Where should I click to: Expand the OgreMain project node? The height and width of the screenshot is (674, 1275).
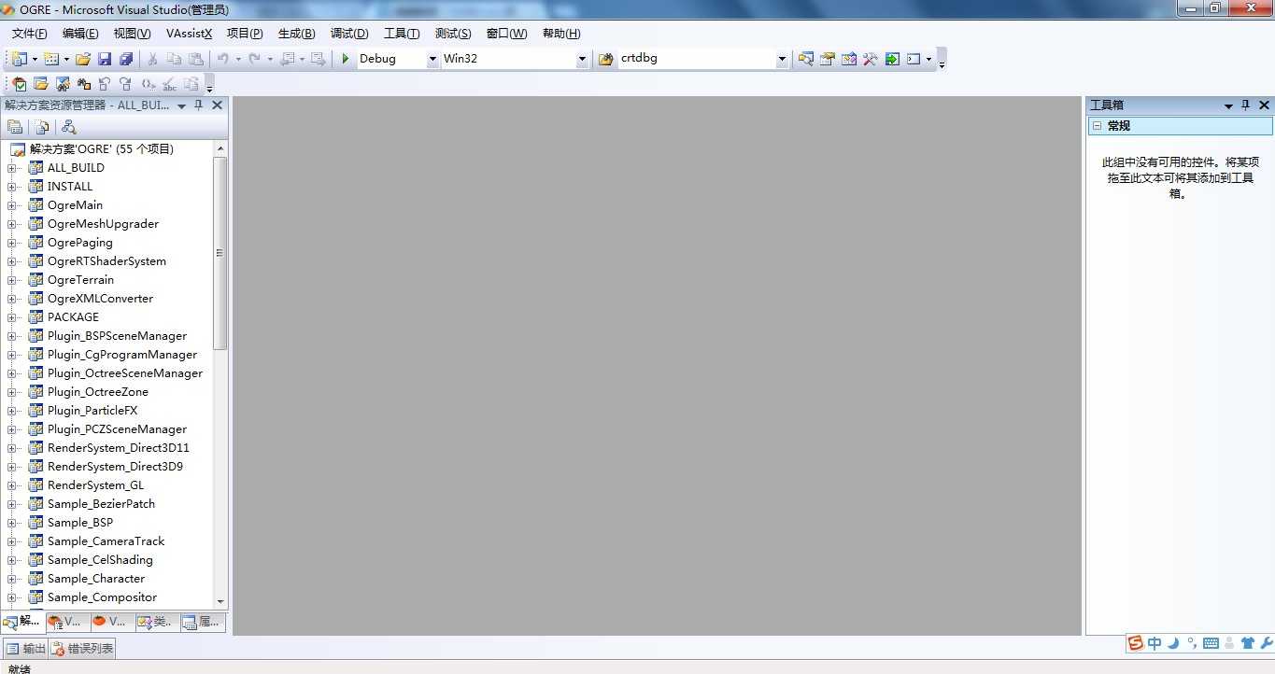(x=12, y=205)
